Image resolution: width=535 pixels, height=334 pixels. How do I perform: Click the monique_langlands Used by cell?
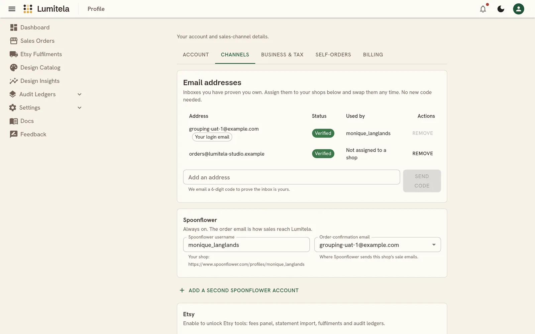coord(368,133)
